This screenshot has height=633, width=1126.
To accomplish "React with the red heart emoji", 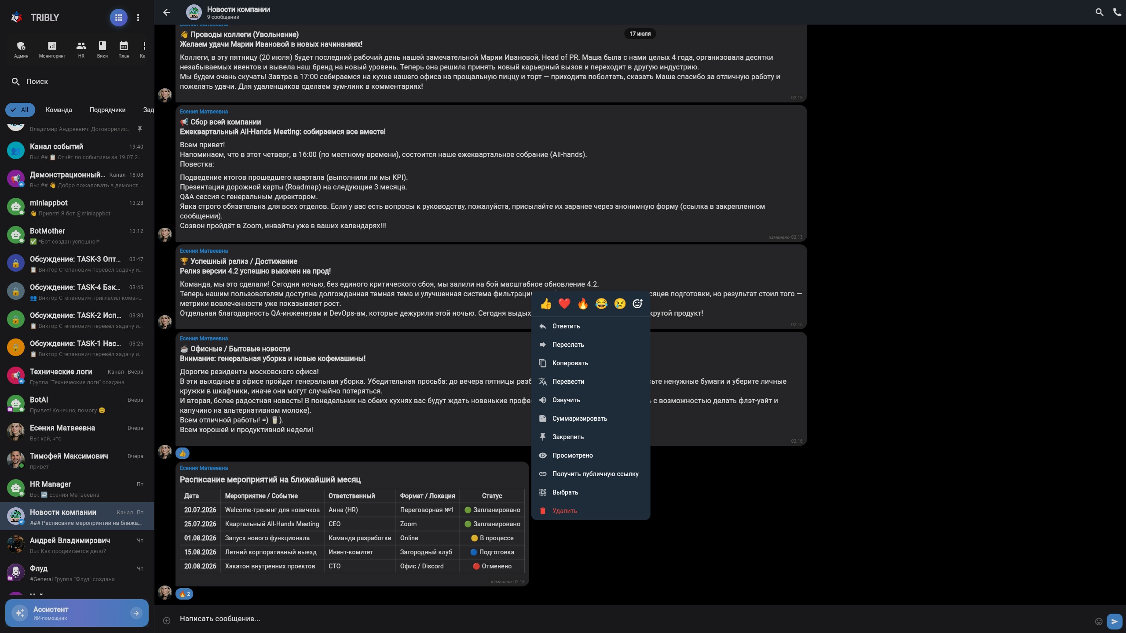I will (x=564, y=304).
